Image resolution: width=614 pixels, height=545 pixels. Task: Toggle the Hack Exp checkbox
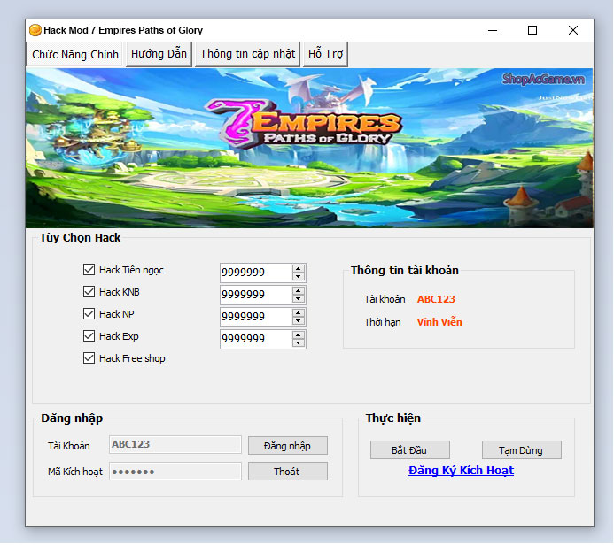[89, 336]
